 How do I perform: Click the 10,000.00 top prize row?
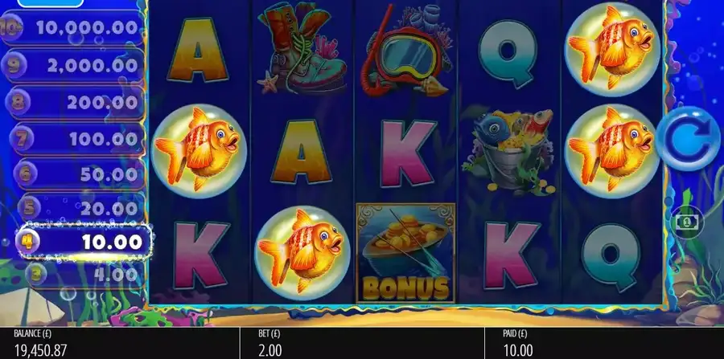(x=72, y=27)
